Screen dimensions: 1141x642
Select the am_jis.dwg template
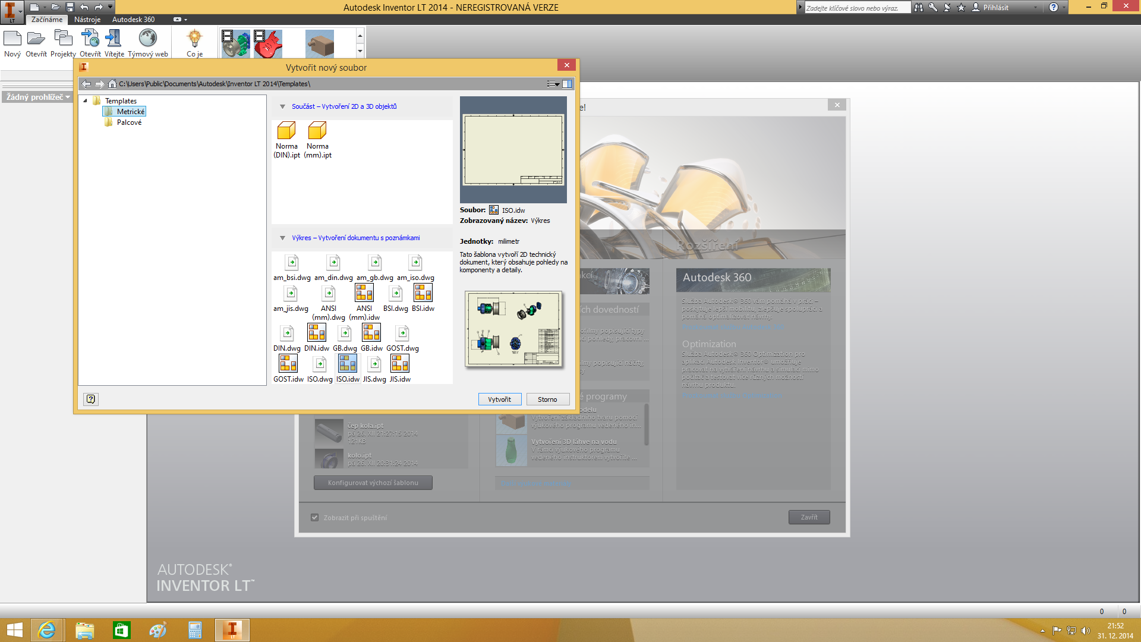coord(291,299)
